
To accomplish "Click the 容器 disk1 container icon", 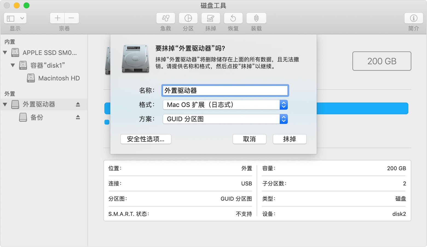I will (23, 65).
